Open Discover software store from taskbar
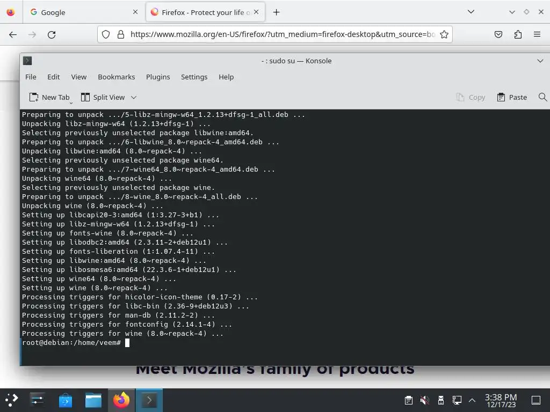 [65, 400]
